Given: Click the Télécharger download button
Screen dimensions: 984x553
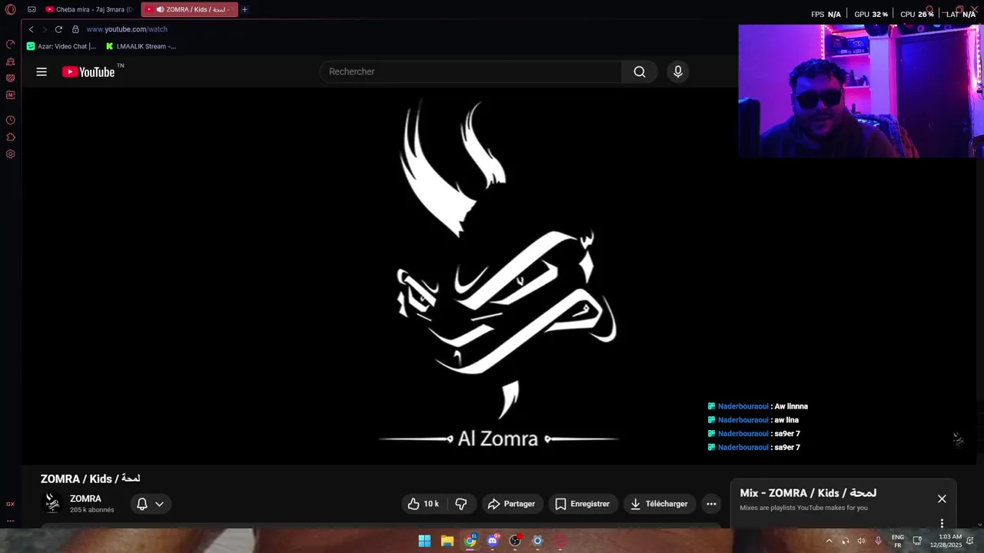Looking at the screenshot, I should [x=659, y=504].
